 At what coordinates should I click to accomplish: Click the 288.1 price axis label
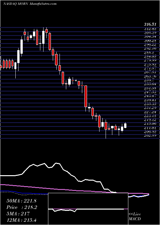(x=150, y=53)
